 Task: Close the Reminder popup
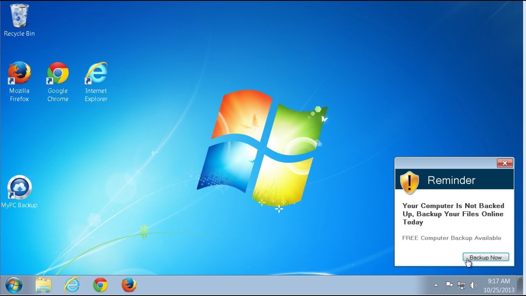[505, 163]
